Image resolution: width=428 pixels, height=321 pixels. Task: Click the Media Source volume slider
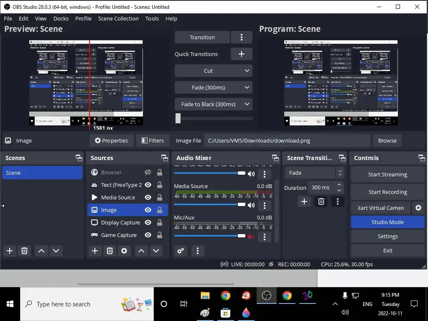[x=209, y=204]
